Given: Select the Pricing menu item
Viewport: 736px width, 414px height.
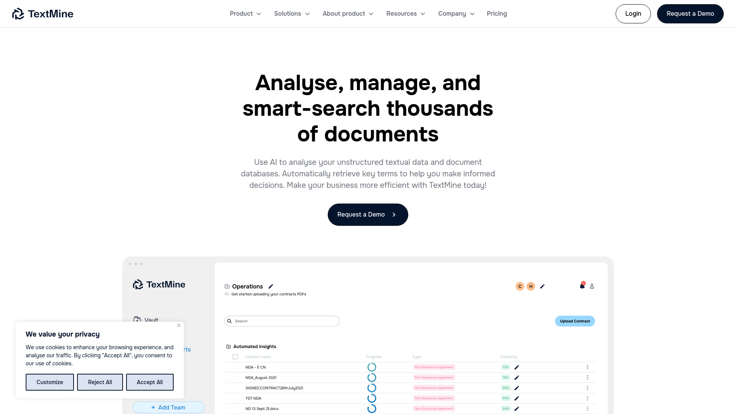Looking at the screenshot, I should (497, 14).
